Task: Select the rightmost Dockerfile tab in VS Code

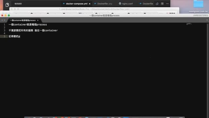Action: pyautogui.click(x=146, y=4)
